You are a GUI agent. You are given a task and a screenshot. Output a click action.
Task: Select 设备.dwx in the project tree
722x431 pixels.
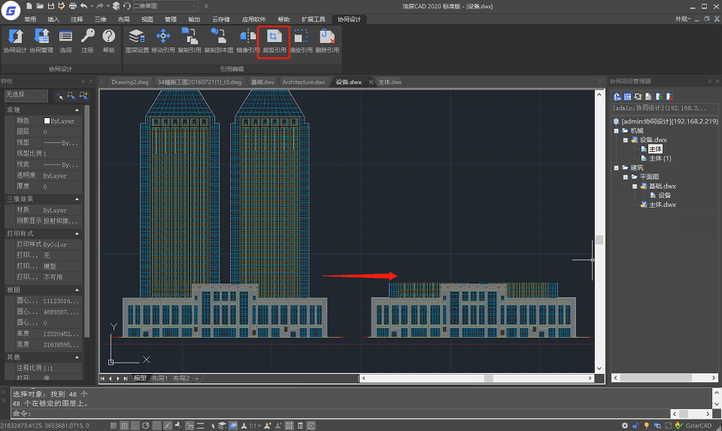pyautogui.click(x=653, y=140)
